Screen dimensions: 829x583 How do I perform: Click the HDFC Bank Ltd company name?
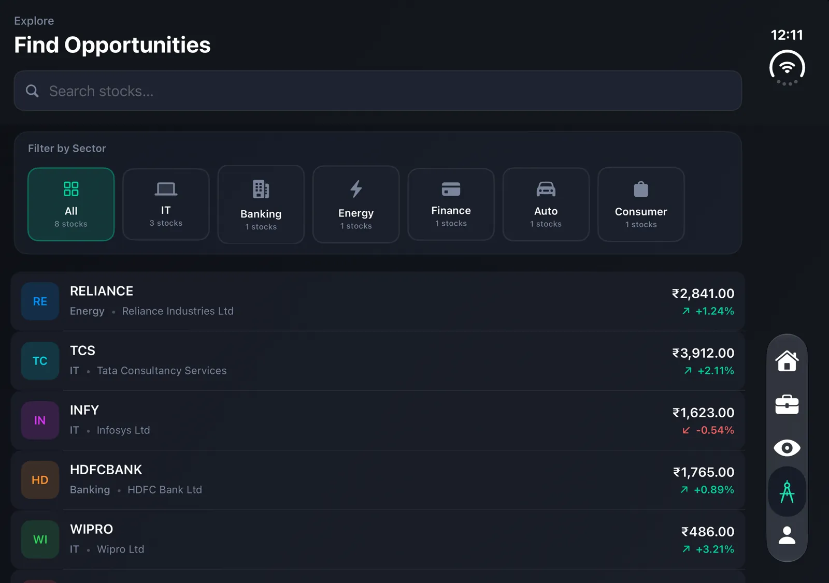click(165, 490)
